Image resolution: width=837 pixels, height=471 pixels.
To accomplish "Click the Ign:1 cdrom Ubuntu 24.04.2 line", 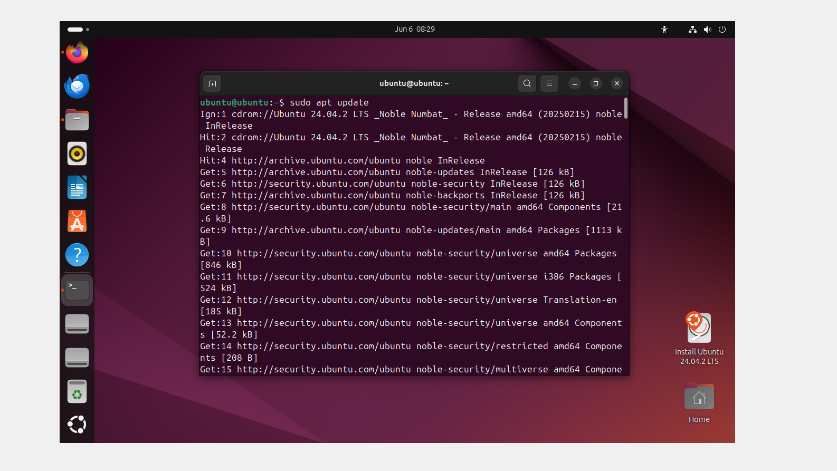I will tap(411, 120).
